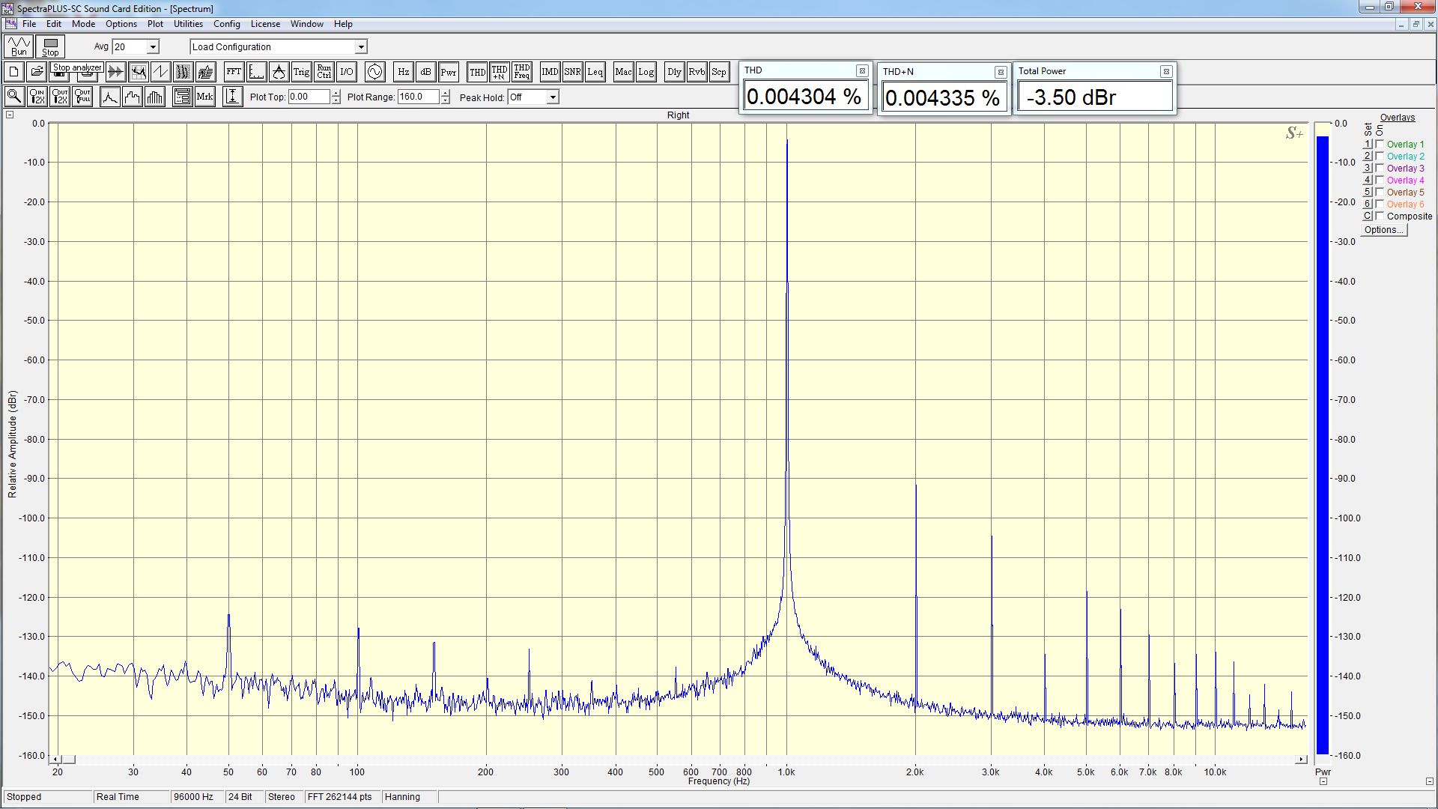Viewport: 1438px width, 809px height.
Task: Open FFT settings button
Action: point(234,72)
